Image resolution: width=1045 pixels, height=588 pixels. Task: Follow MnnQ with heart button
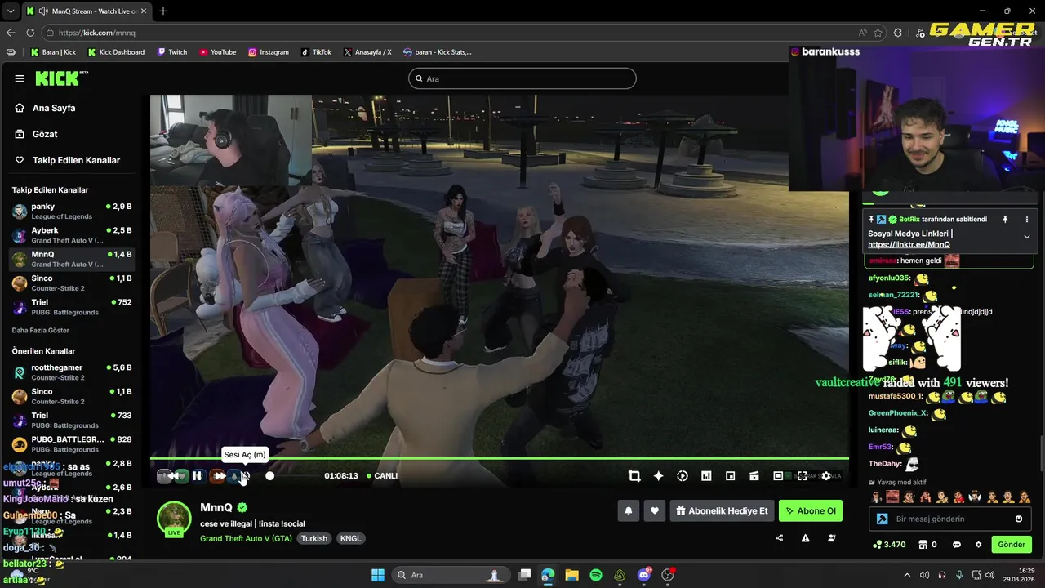654,511
